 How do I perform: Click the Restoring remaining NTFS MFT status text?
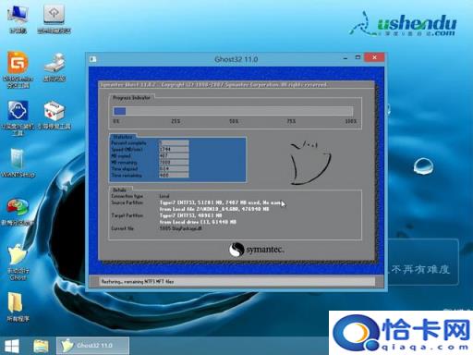(138, 282)
